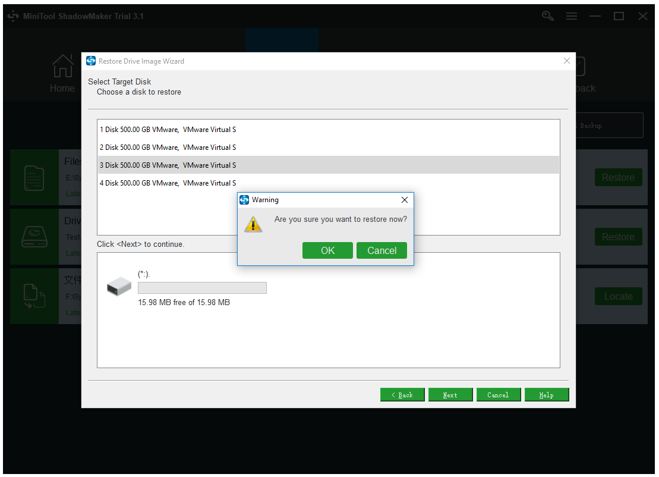Click the drive icon in partition preview
Image resolution: width=659 pixels, height=477 pixels.
click(119, 287)
